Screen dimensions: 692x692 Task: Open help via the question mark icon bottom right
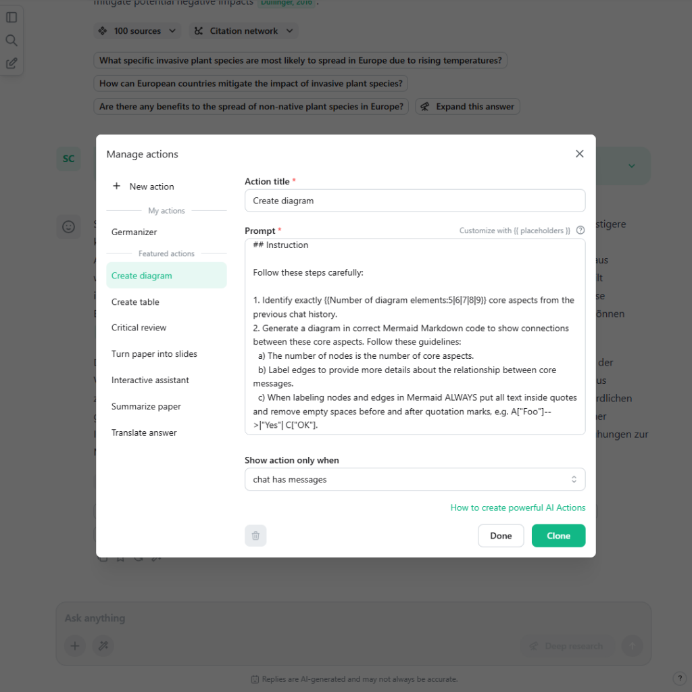point(679,678)
